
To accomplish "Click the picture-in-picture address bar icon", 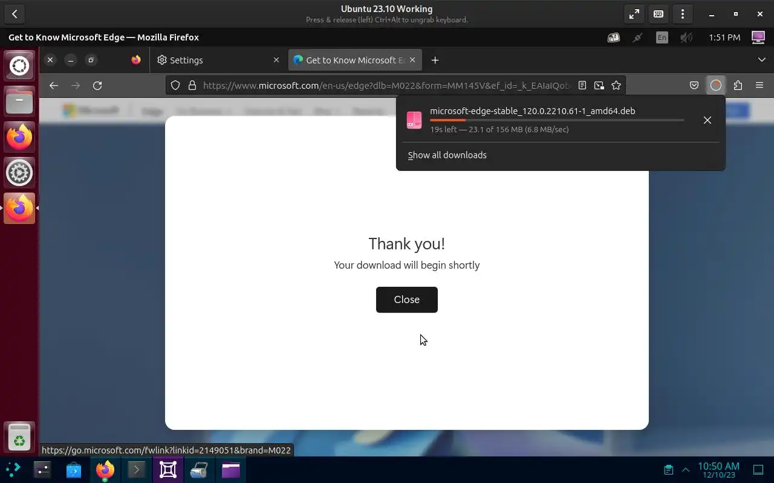I will (599, 85).
